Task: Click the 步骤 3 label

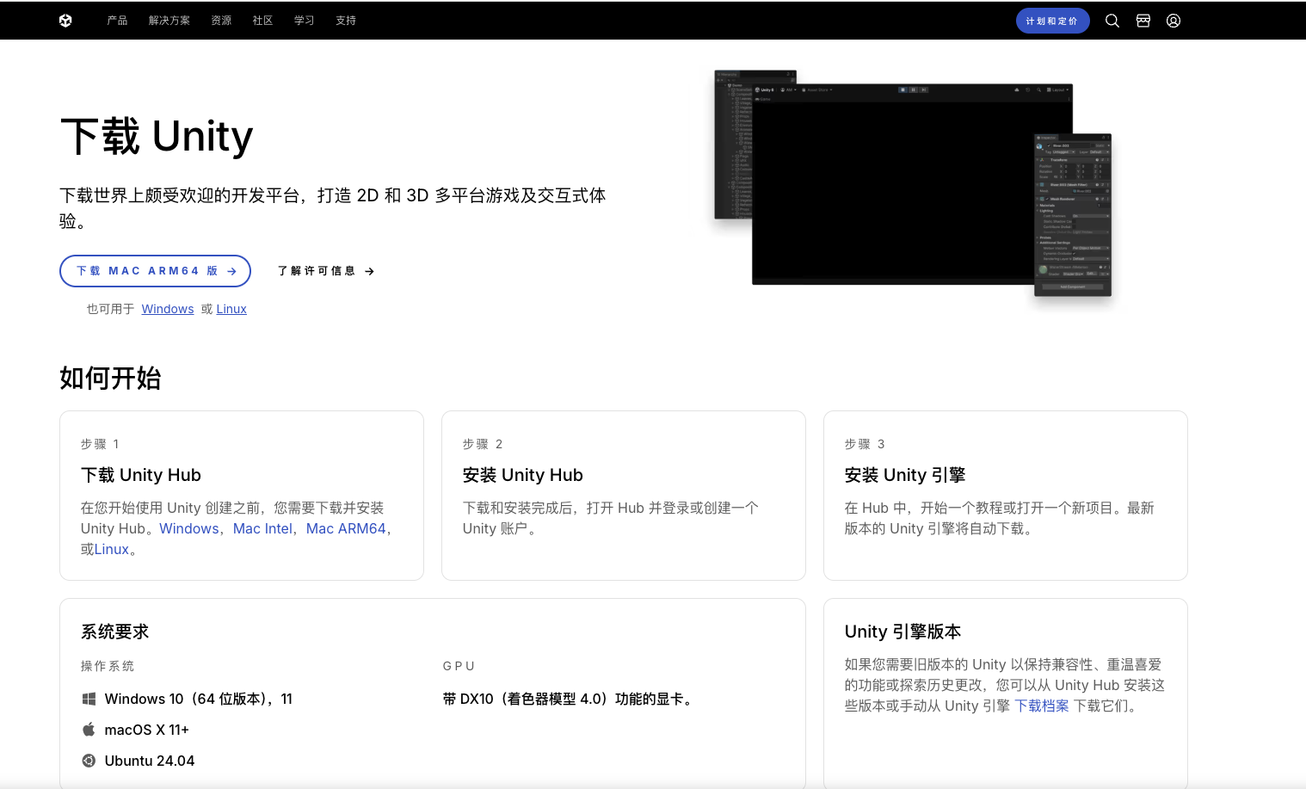Action: point(865,444)
